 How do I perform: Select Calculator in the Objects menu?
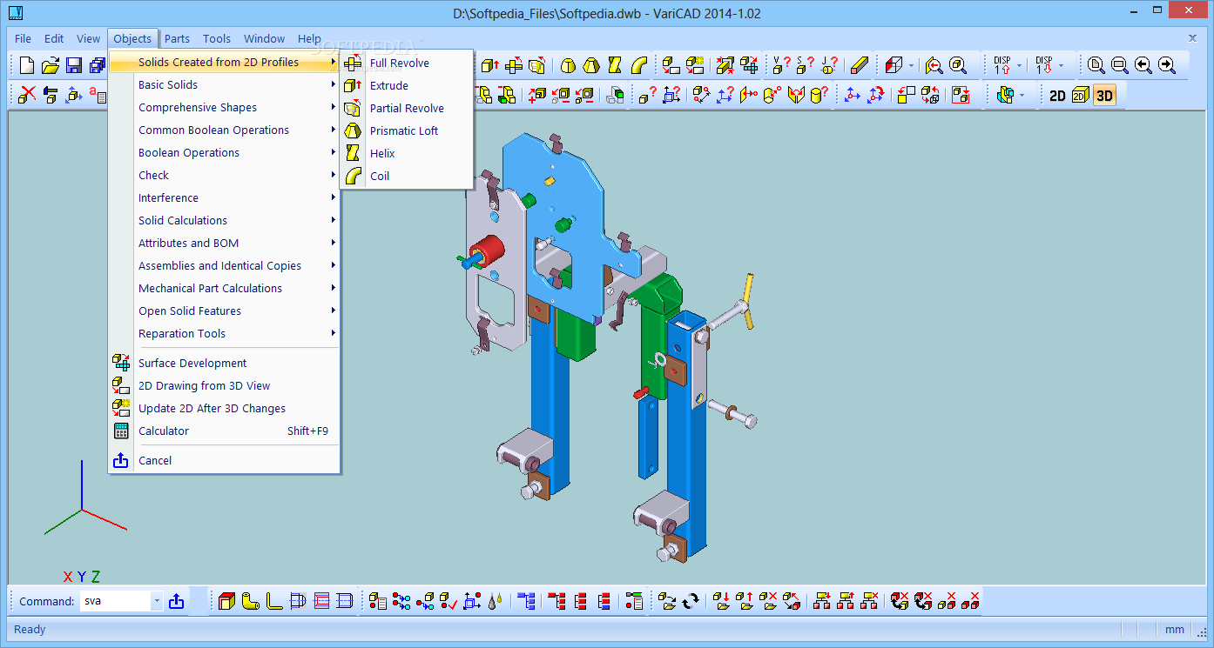pos(225,431)
